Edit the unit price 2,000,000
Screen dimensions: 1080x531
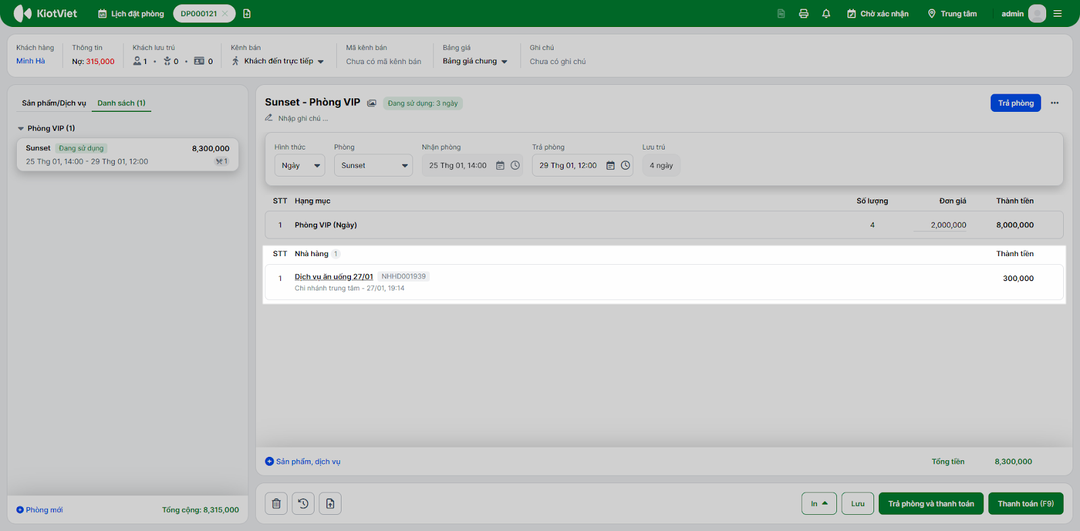tap(940, 225)
